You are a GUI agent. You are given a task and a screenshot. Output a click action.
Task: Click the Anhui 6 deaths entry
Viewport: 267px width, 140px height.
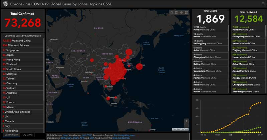(x=210, y=49)
